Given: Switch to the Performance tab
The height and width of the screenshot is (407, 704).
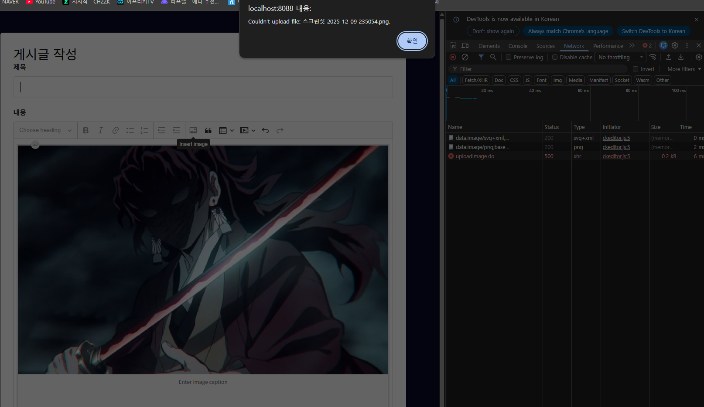Looking at the screenshot, I should tap(608, 46).
